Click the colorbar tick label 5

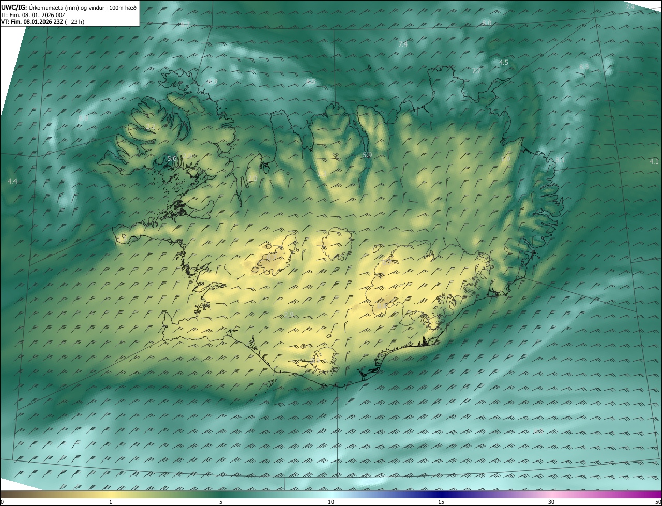click(221, 502)
